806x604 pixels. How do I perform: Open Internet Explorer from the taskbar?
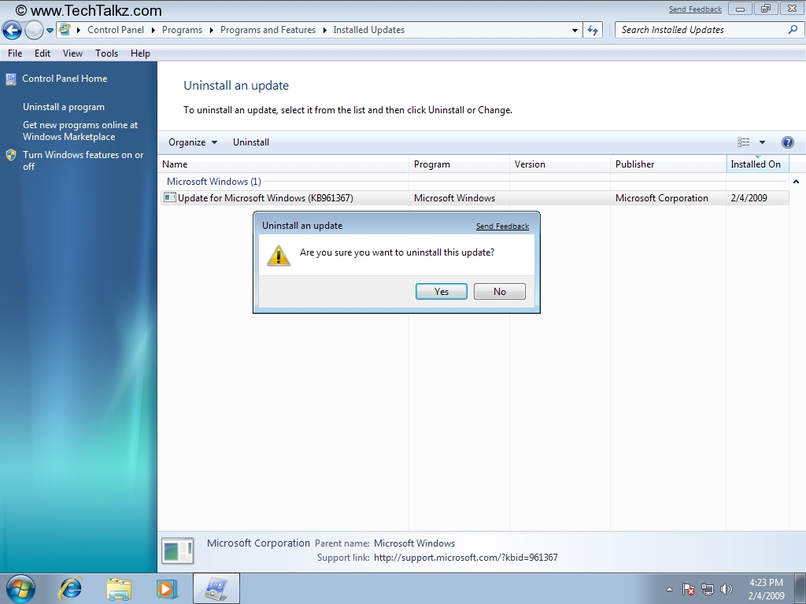pos(71,588)
